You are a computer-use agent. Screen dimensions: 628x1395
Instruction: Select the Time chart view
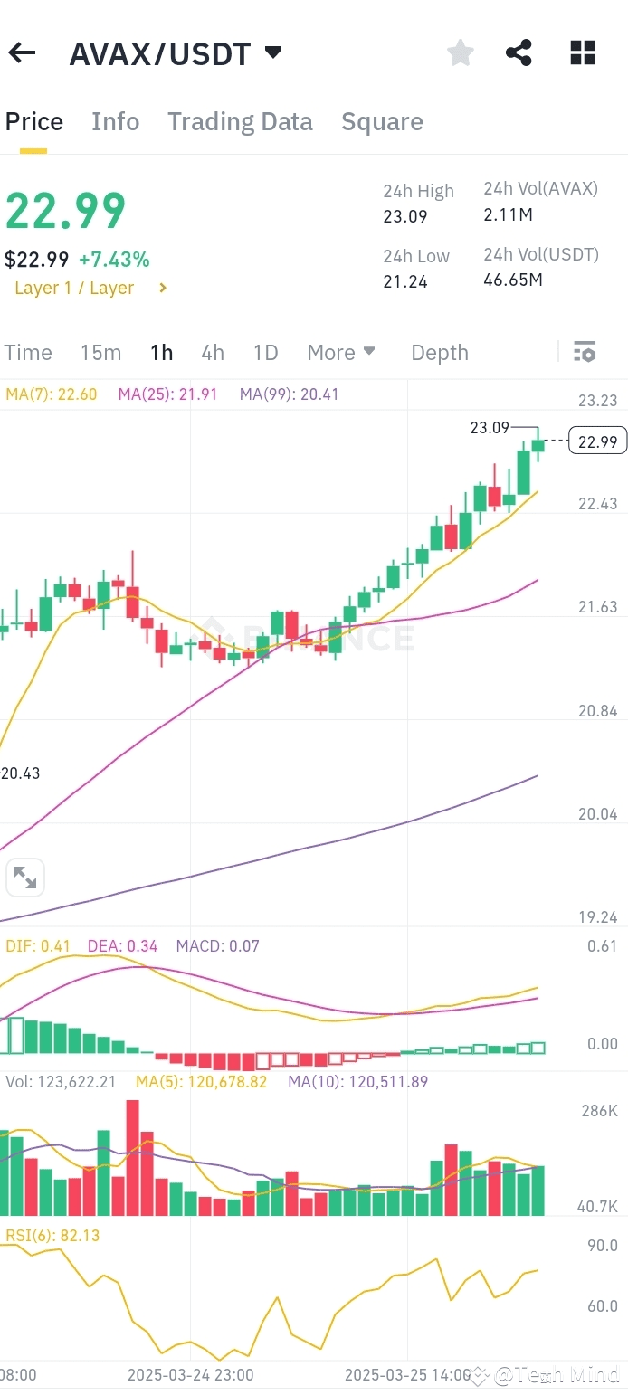28,352
